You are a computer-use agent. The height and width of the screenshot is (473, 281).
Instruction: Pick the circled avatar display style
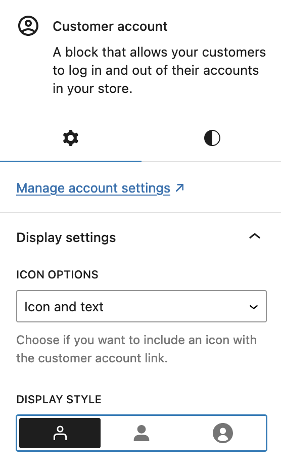[x=223, y=433]
